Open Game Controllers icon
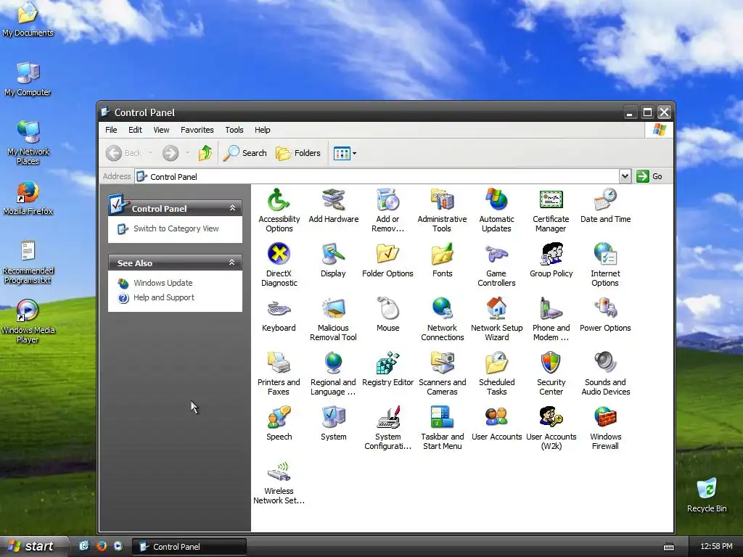Viewport: 743px width, 557px height. click(496, 265)
